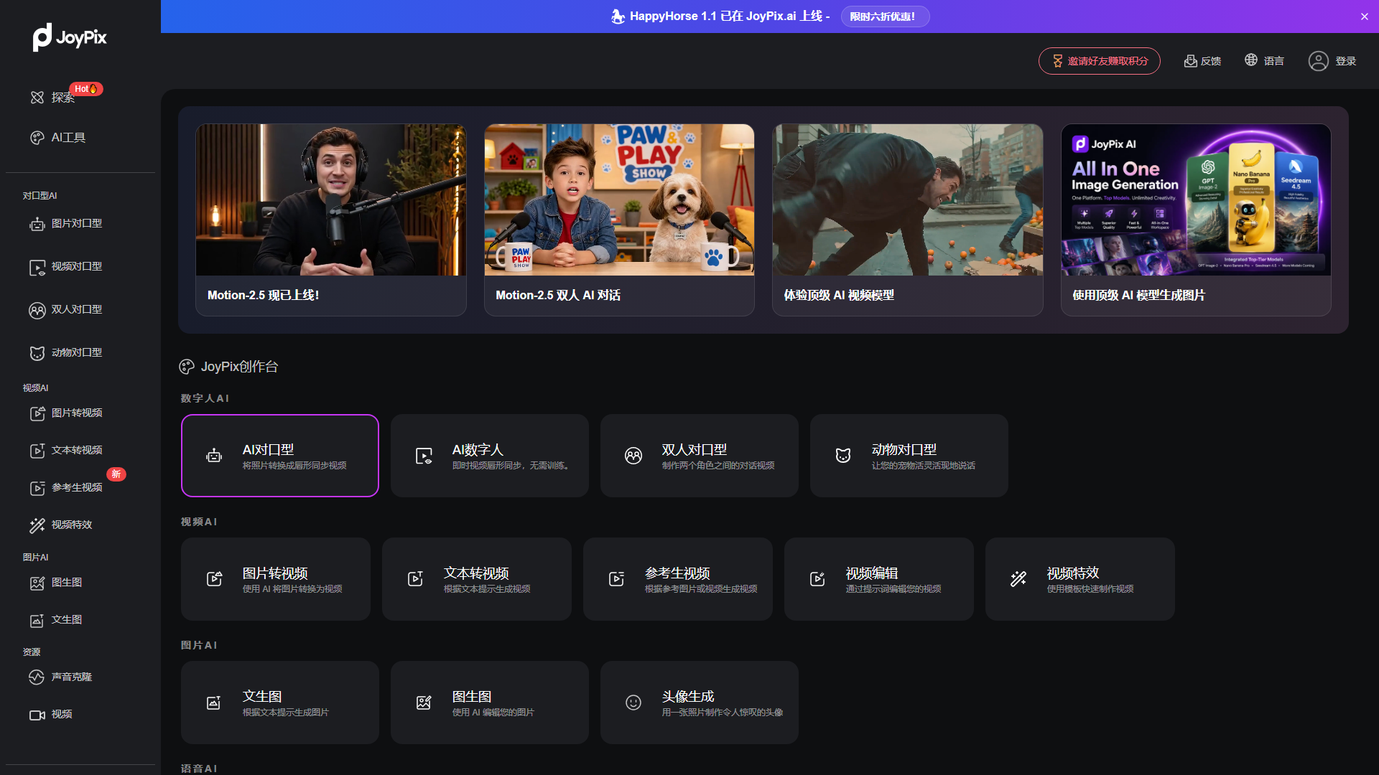Click the 语言 text label
Image resolution: width=1379 pixels, height=775 pixels.
1274,61
